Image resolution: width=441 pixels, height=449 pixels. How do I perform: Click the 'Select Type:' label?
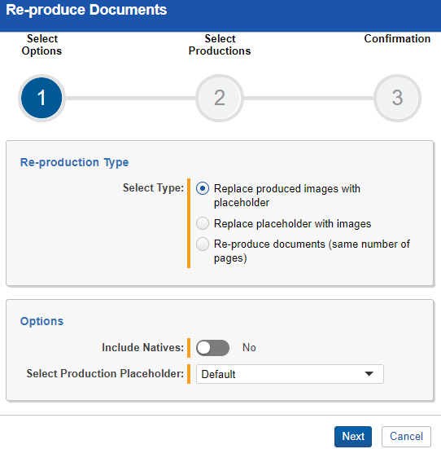tap(153, 188)
